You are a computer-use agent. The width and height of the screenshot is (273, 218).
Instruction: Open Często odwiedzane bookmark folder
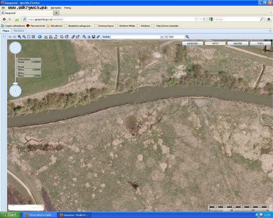click(x=13, y=26)
